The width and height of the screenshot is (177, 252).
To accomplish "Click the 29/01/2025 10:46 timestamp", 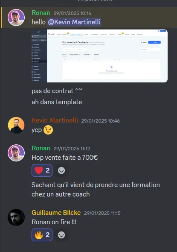I will [101, 121].
